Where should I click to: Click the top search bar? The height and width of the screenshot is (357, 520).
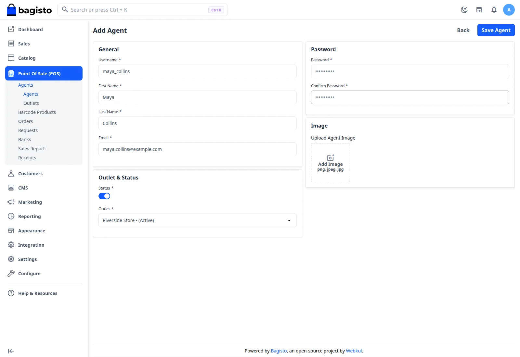[x=142, y=10]
